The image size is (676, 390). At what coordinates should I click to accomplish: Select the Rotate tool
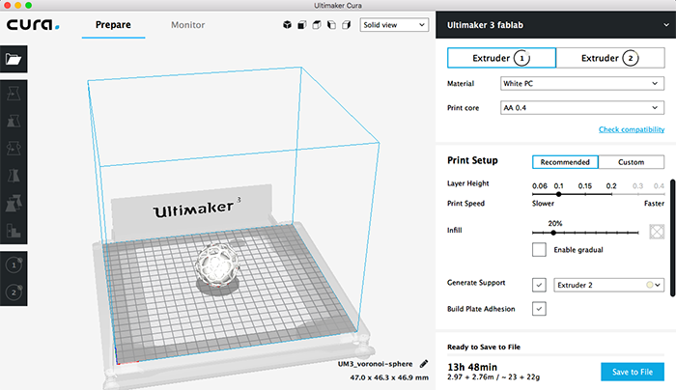[x=14, y=149]
